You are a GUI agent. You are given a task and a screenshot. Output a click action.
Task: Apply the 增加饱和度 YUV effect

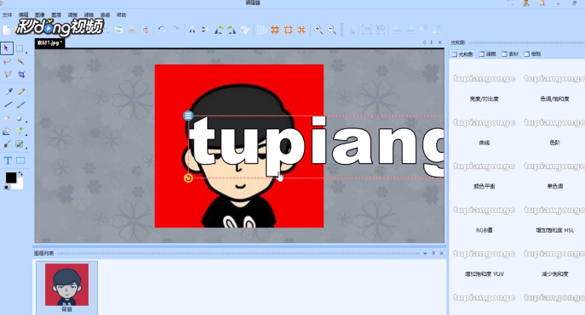coord(485,274)
